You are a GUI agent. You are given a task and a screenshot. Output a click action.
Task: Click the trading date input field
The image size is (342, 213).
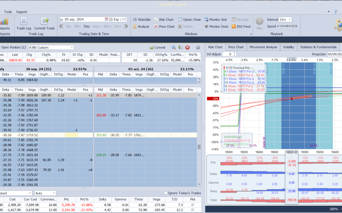pos(82,19)
